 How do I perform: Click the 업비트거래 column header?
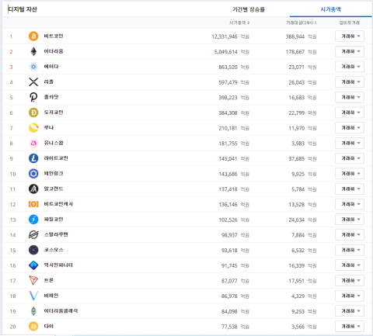click(350, 23)
